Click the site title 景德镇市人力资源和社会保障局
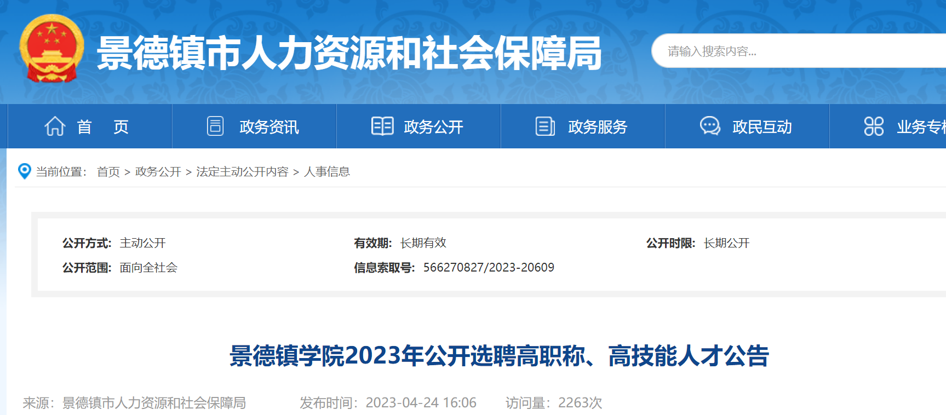The height and width of the screenshot is (415, 946). click(x=349, y=53)
